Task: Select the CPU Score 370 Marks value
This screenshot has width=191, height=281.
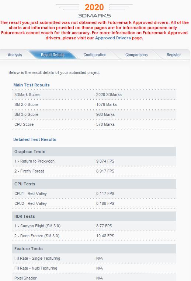Action: (105, 124)
